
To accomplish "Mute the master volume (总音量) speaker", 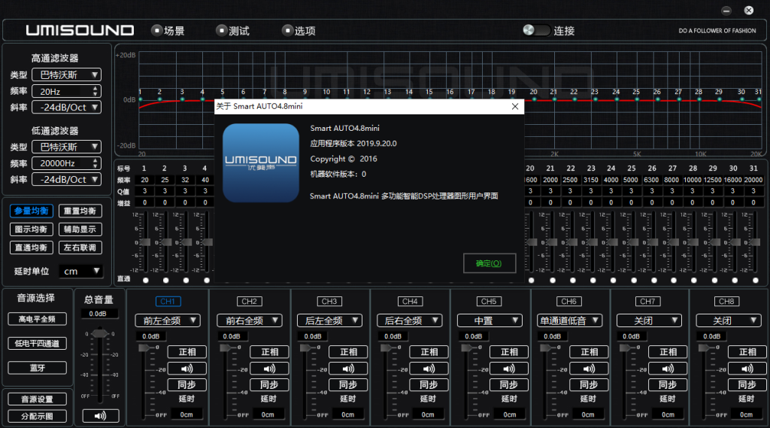I will pyautogui.click(x=100, y=416).
